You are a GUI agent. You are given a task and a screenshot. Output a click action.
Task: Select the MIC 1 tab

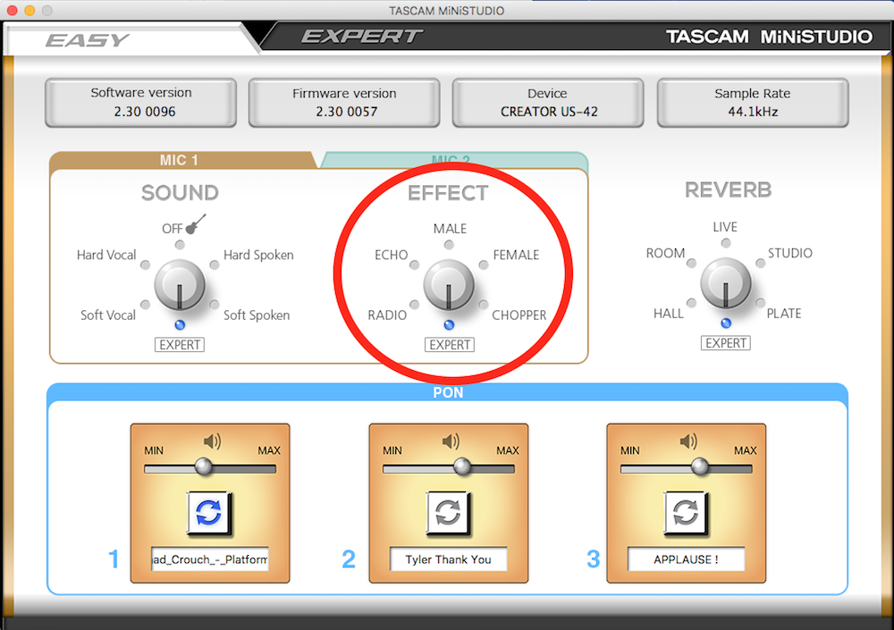click(x=179, y=160)
